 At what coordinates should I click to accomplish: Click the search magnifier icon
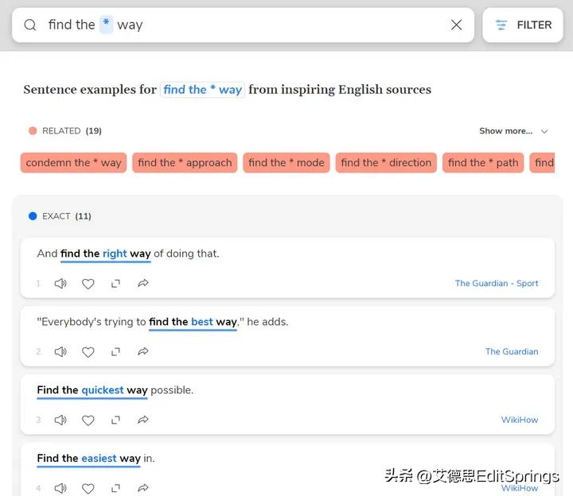(30, 25)
